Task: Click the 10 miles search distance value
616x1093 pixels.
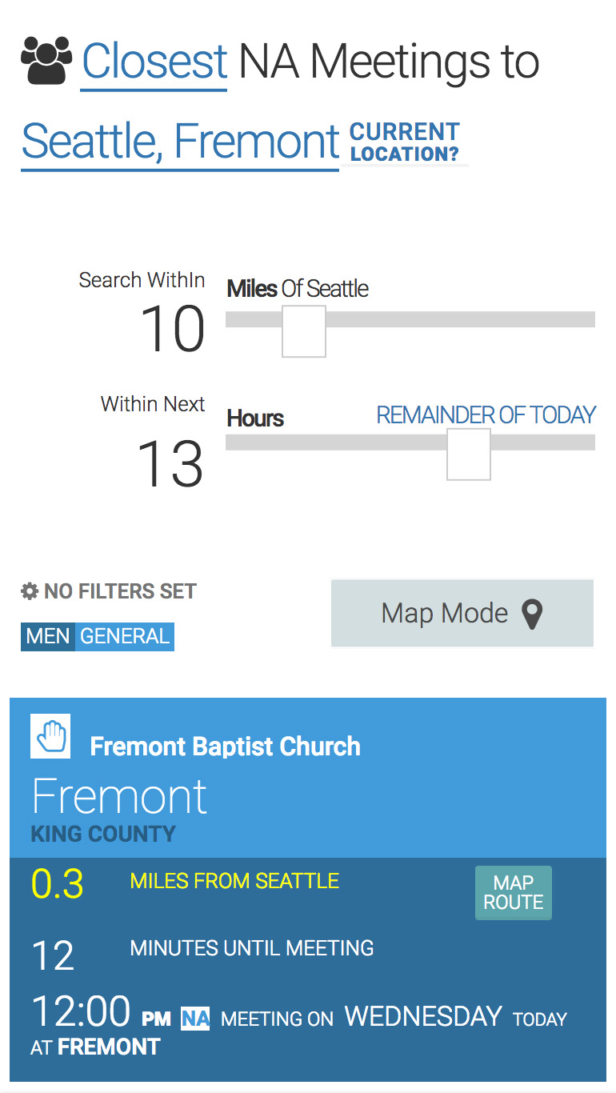Action: pyautogui.click(x=173, y=330)
